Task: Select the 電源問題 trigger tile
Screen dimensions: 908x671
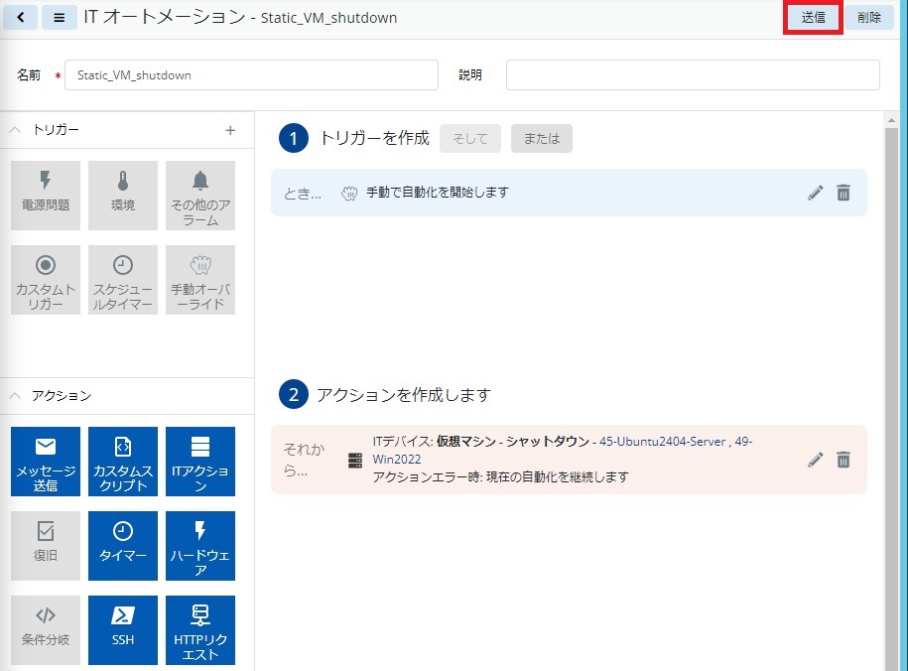Action: click(x=46, y=196)
